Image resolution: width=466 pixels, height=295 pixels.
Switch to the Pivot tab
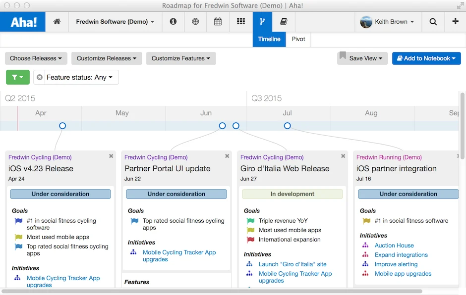click(298, 39)
